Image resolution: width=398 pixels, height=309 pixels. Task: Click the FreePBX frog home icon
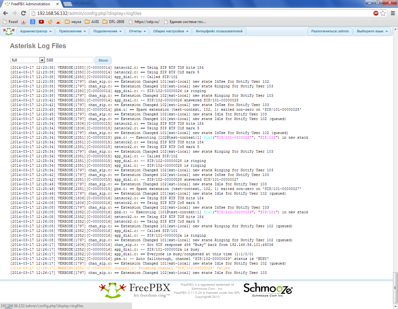point(9,31)
